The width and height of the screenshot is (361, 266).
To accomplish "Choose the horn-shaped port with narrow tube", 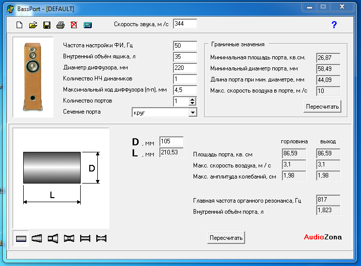I will [53, 238].
